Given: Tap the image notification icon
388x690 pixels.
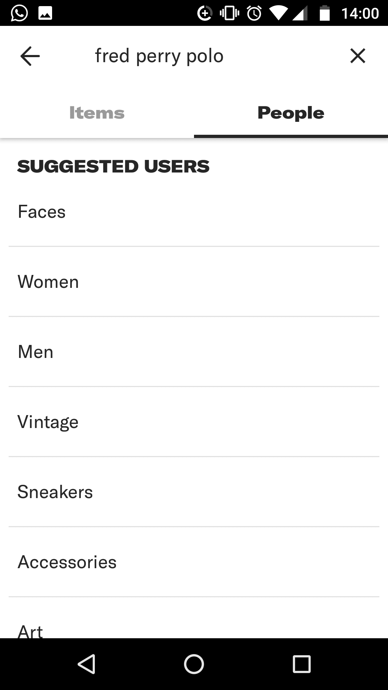Looking at the screenshot, I should 45,13.
